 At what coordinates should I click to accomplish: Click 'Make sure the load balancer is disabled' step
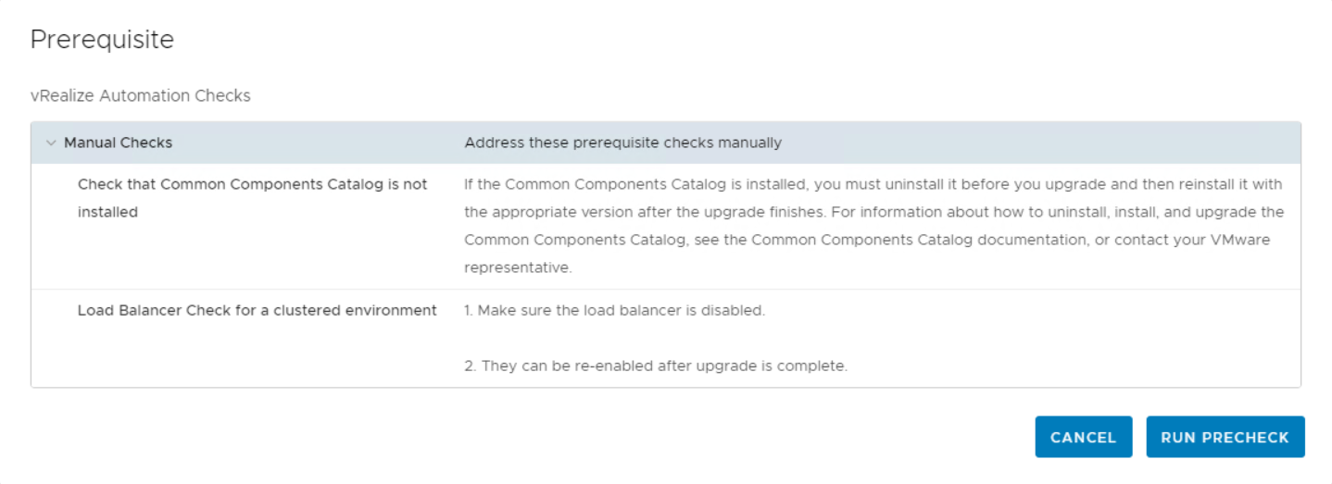point(622,310)
